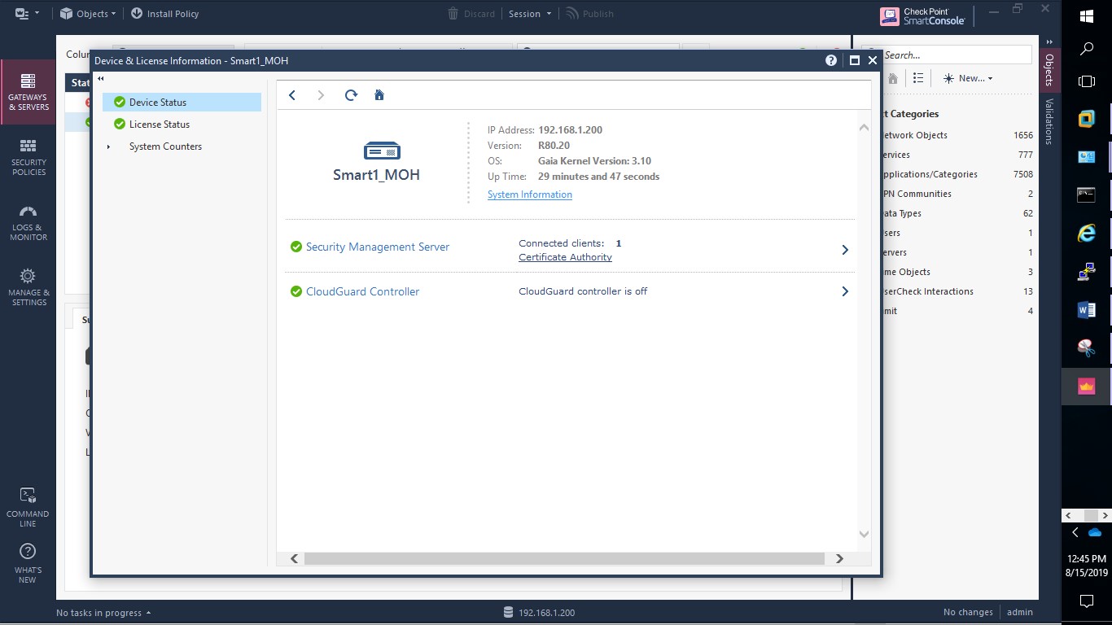Select License Status in left pane
The height and width of the screenshot is (625, 1112).
159,125
